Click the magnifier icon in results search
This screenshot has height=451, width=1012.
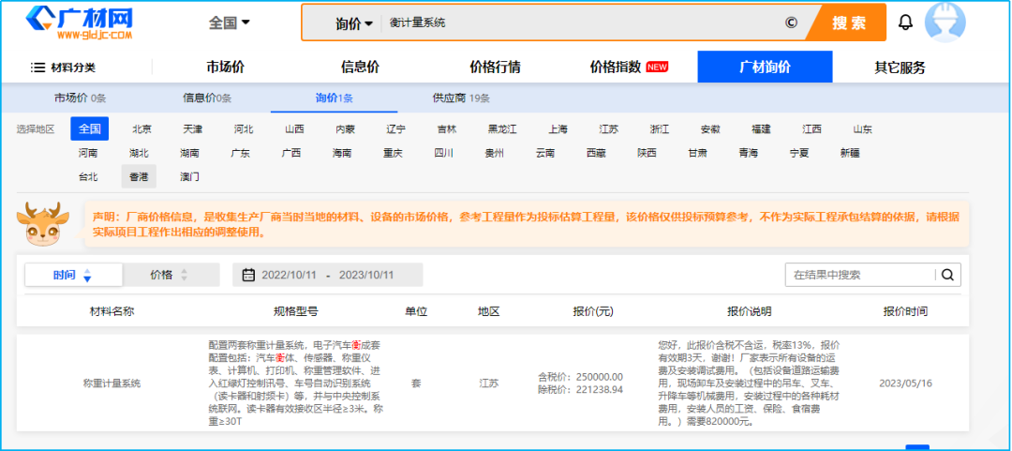pyautogui.click(x=948, y=275)
